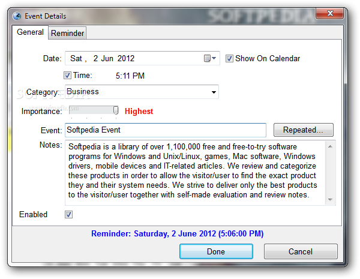Click the Notes scrollbar down arrow
The height and width of the screenshot is (279, 360).
[330, 199]
